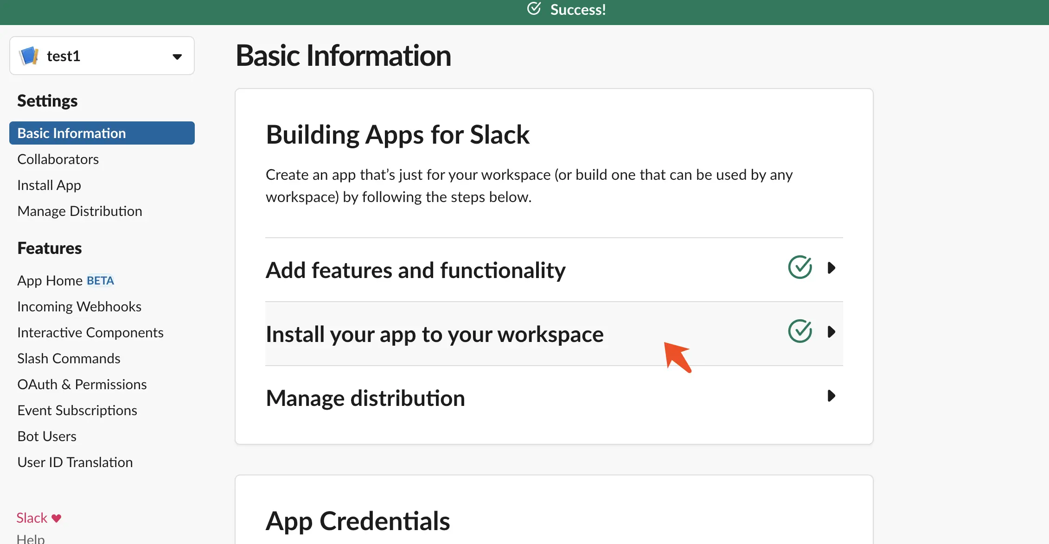This screenshot has height=544, width=1049.
Task: Click the Bot Users sidebar link
Action: [47, 436]
